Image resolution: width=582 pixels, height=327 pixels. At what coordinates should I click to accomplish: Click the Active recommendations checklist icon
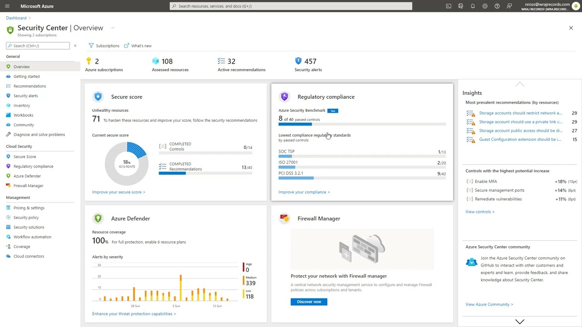pos(221,61)
